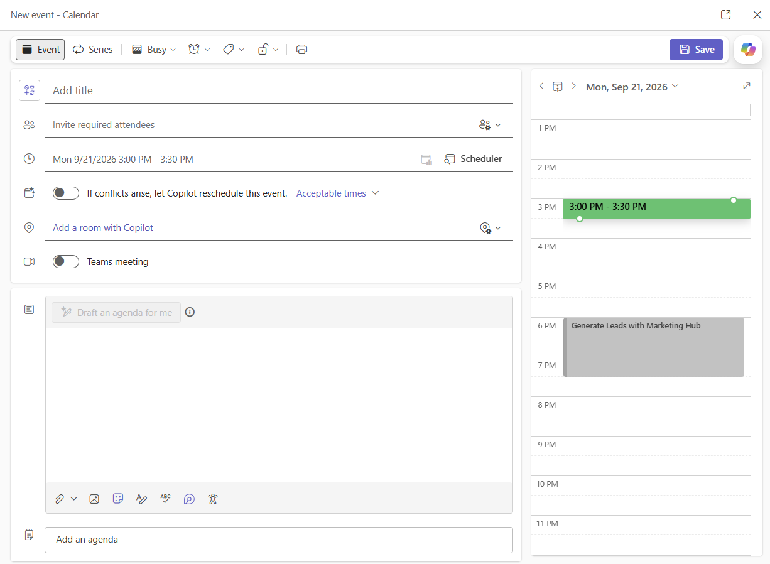This screenshot has width=770, height=564.
Task: Click the Add title field
Action: pyautogui.click(x=279, y=90)
